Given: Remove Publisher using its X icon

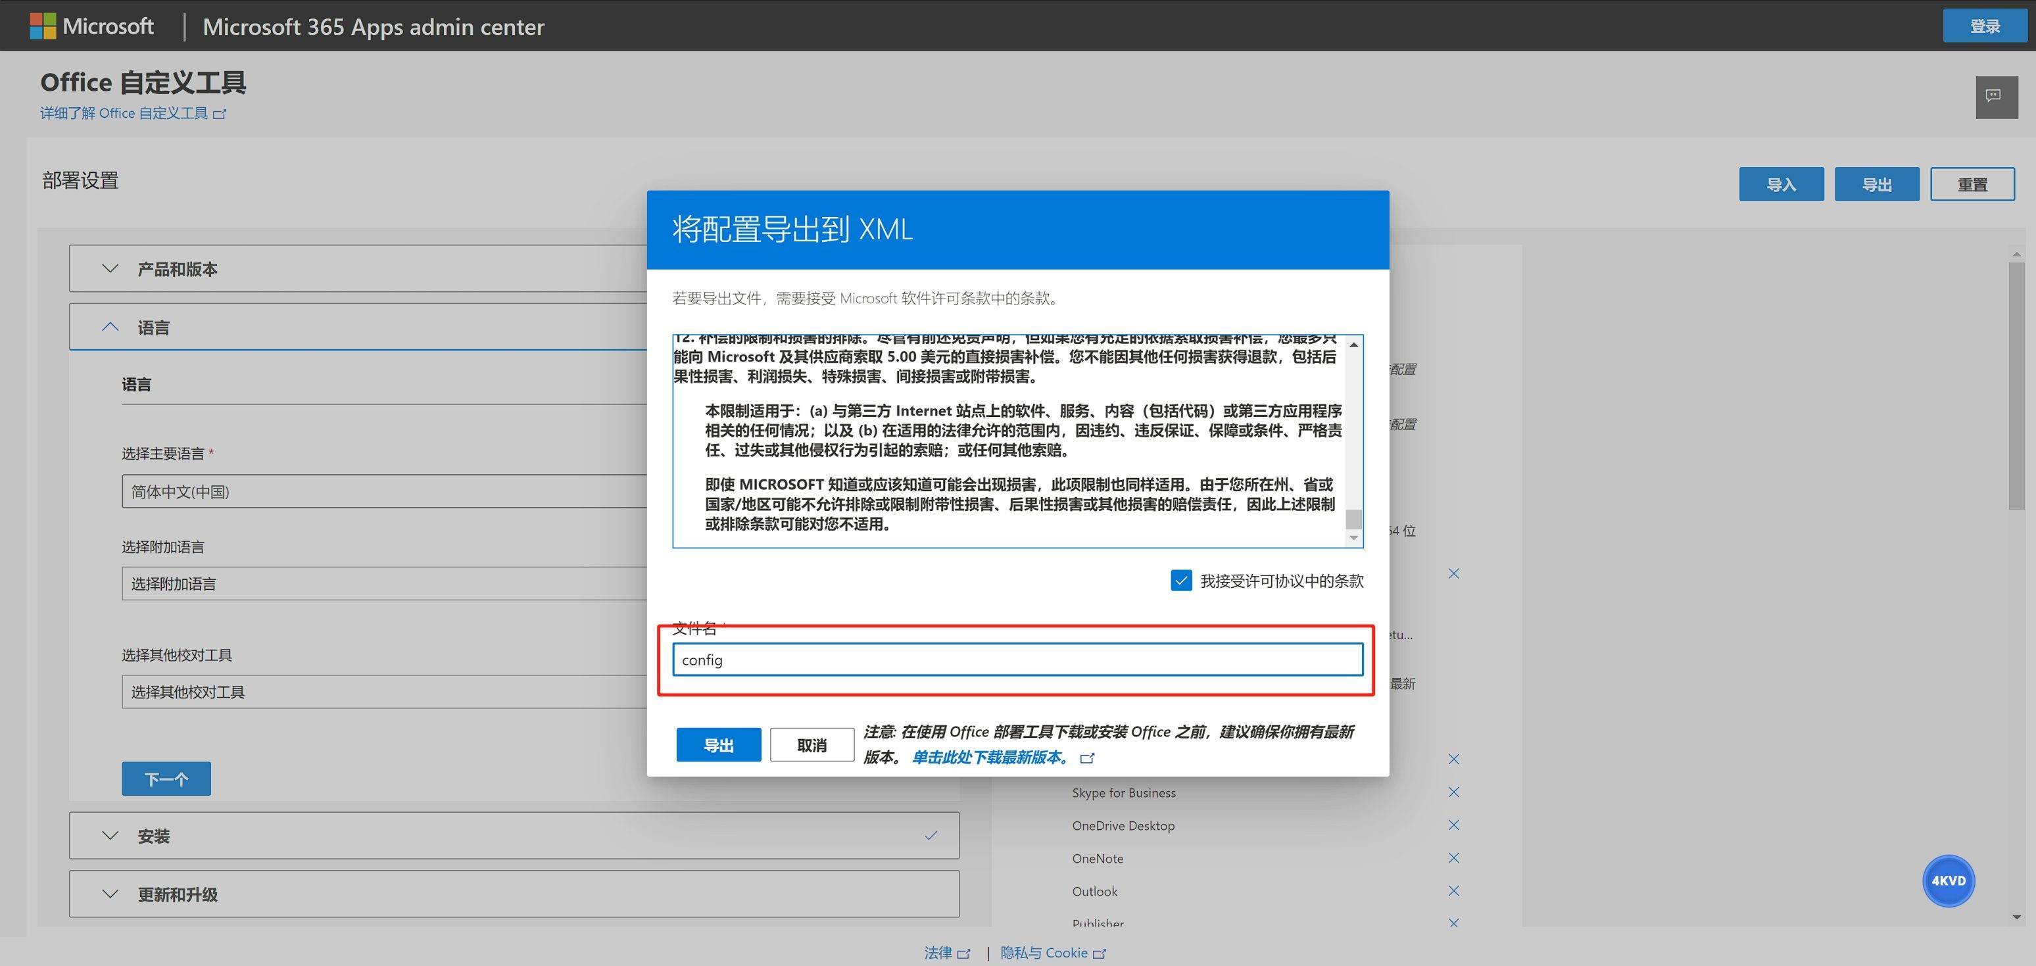Looking at the screenshot, I should 1453,922.
